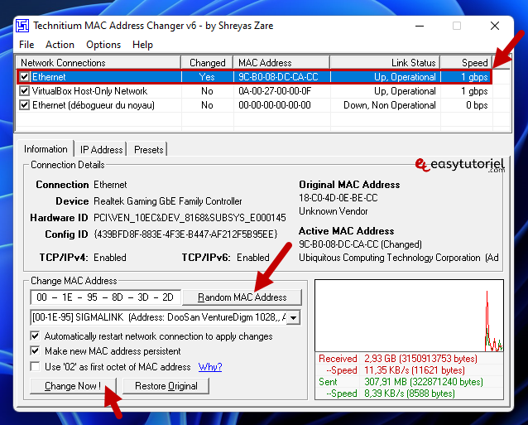Click the Change Now ! button
Image resolution: width=528 pixels, height=425 pixels.
pos(73,386)
